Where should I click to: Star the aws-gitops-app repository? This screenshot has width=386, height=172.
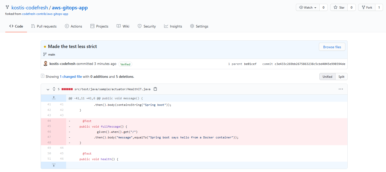coord(339,8)
